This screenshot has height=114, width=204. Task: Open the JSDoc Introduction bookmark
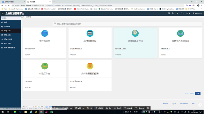pos(49,9)
